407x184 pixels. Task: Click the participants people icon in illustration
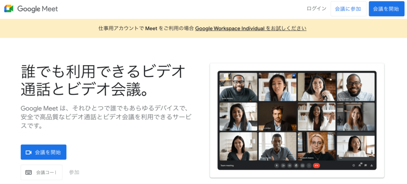click(360, 165)
